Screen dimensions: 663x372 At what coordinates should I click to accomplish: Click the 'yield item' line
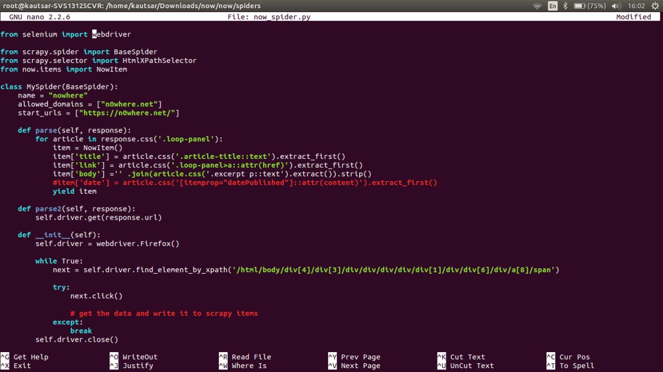(75, 192)
